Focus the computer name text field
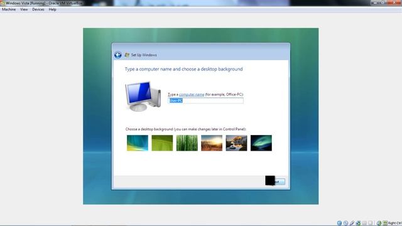 [205, 100]
